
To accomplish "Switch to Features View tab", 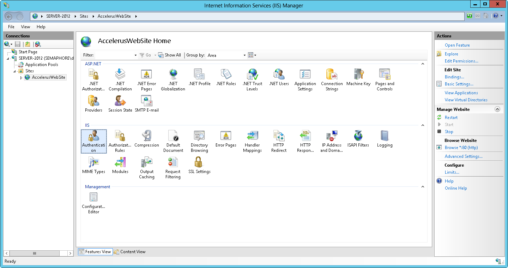I will click(x=95, y=252).
